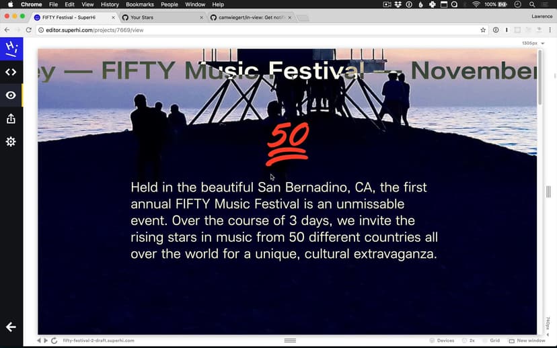Open the Bookmarks menu in menu bar
Viewport: 557px width, 348px height.
140,5
